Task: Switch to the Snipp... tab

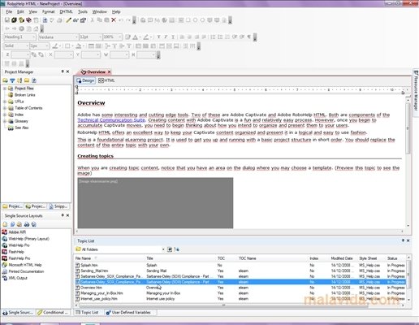Action: 58,206
